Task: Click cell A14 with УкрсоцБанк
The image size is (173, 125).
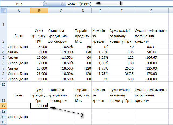Action: pos(19,117)
